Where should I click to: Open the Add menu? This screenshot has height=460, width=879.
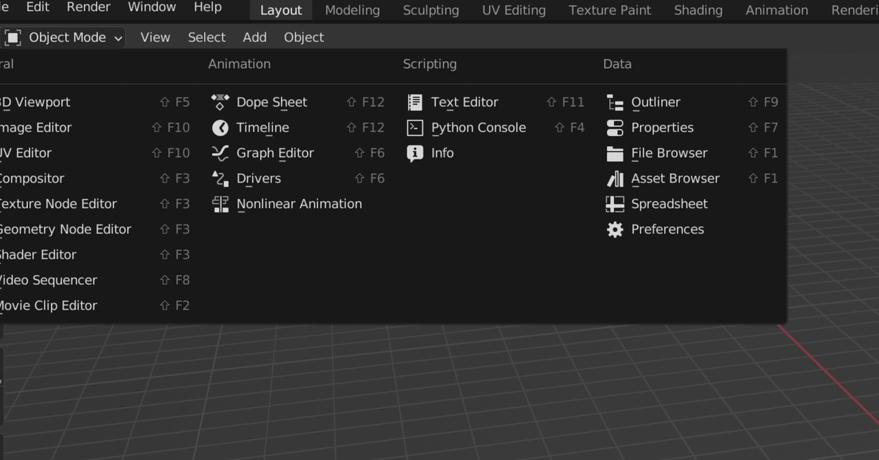pos(254,37)
